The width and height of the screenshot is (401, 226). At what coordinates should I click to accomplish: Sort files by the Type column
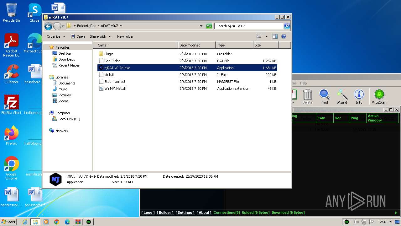pyautogui.click(x=234, y=45)
